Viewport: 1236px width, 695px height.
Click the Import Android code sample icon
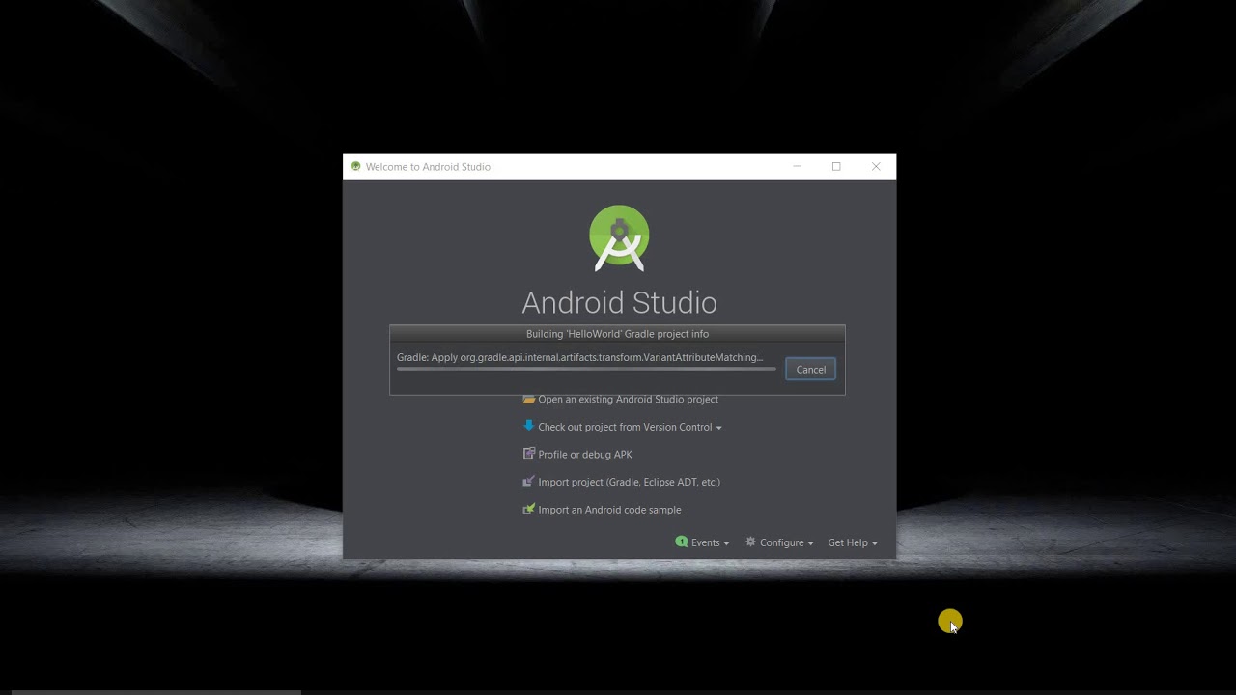529,509
